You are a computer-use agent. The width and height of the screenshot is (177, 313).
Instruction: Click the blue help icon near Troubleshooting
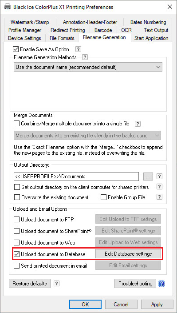coord(161,284)
